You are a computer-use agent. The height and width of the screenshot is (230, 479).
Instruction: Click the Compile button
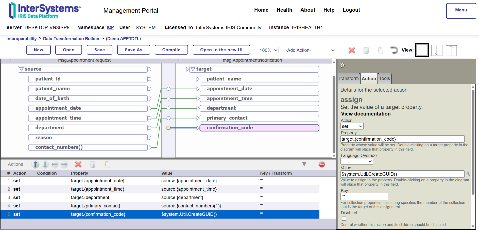click(x=171, y=50)
